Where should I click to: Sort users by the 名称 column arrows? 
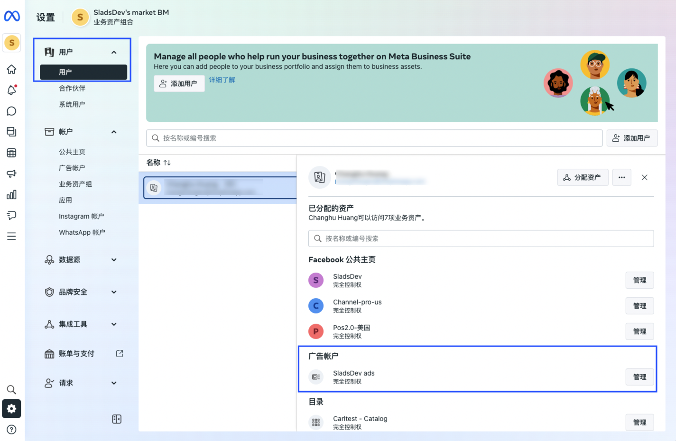tap(167, 163)
